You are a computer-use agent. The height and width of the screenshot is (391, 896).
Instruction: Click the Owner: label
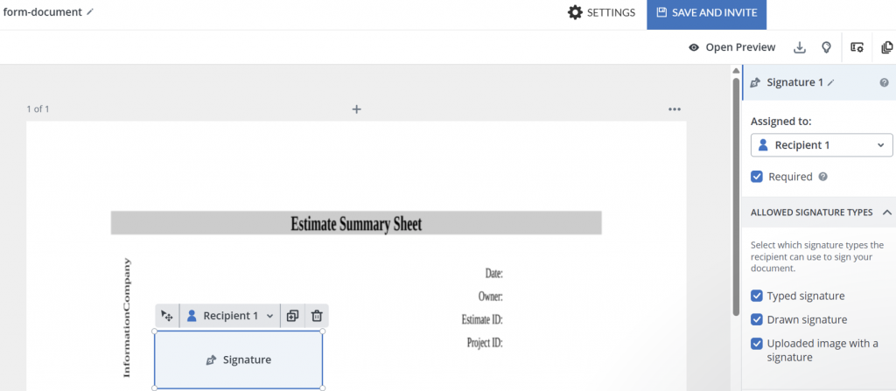point(490,297)
